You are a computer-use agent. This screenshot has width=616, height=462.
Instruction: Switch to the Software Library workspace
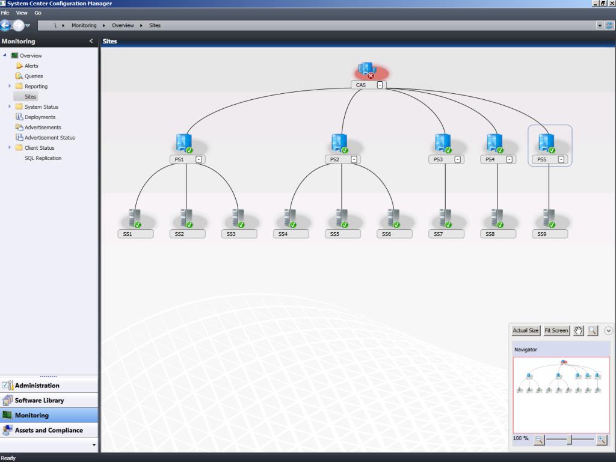pos(49,400)
